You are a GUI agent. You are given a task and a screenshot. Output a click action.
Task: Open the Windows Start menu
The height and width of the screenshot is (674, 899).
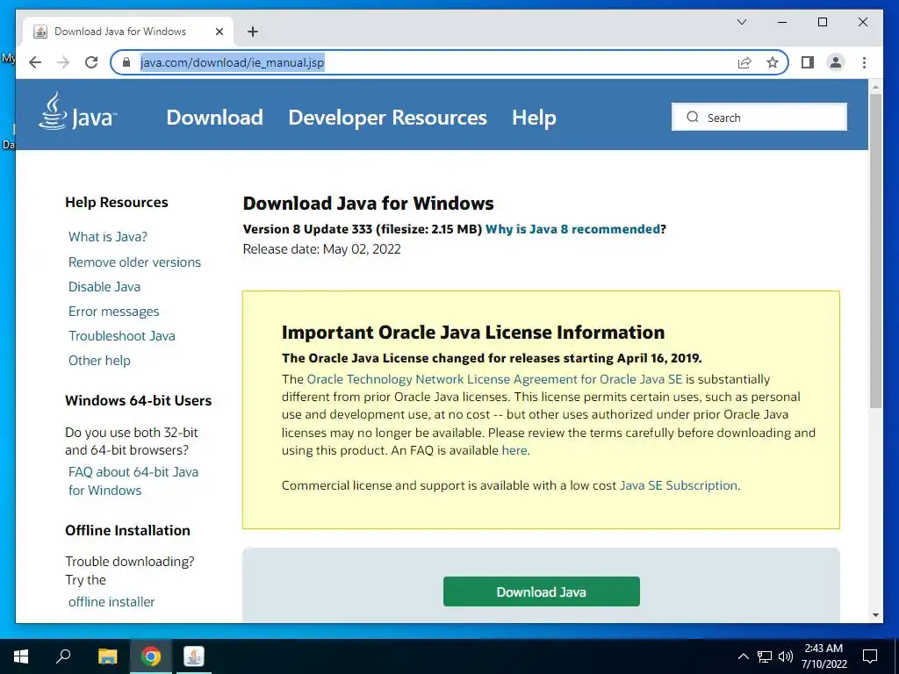[21, 656]
